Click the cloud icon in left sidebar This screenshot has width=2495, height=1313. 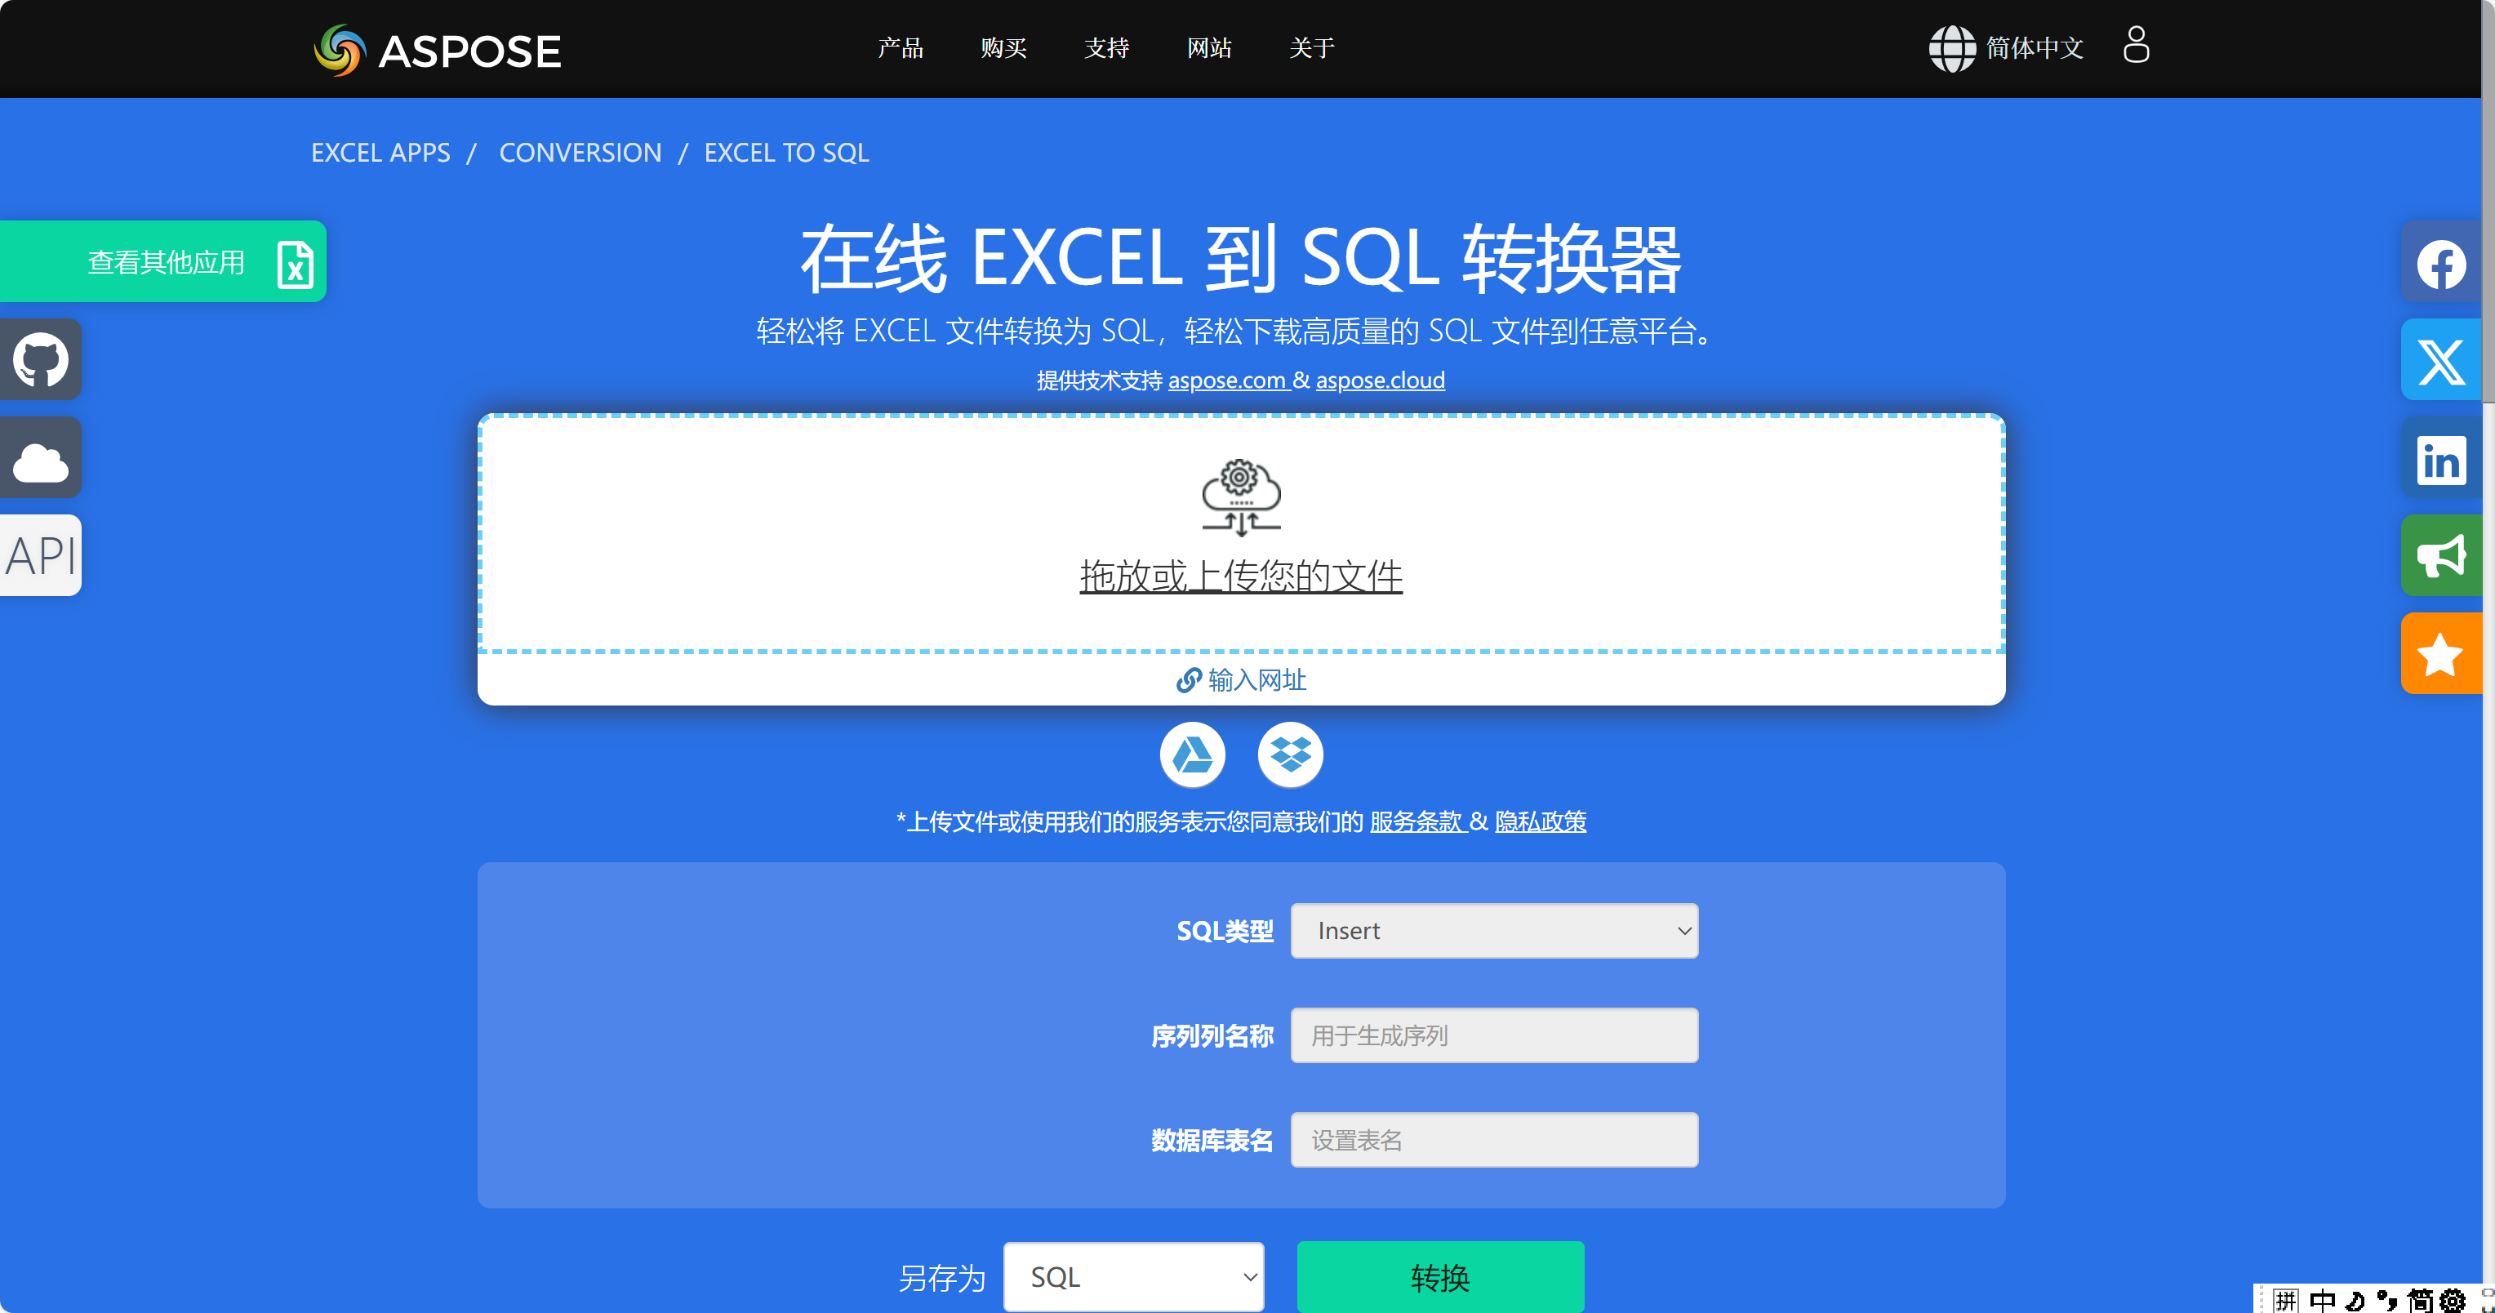pyautogui.click(x=40, y=458)
